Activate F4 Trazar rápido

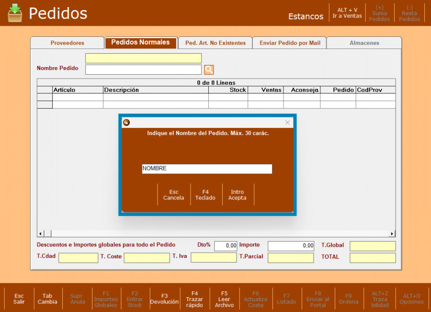click(x=194, y=299)
